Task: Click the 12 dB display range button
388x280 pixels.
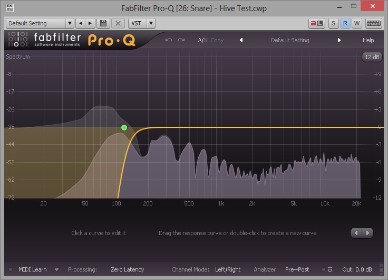Action: coord(372,57)
